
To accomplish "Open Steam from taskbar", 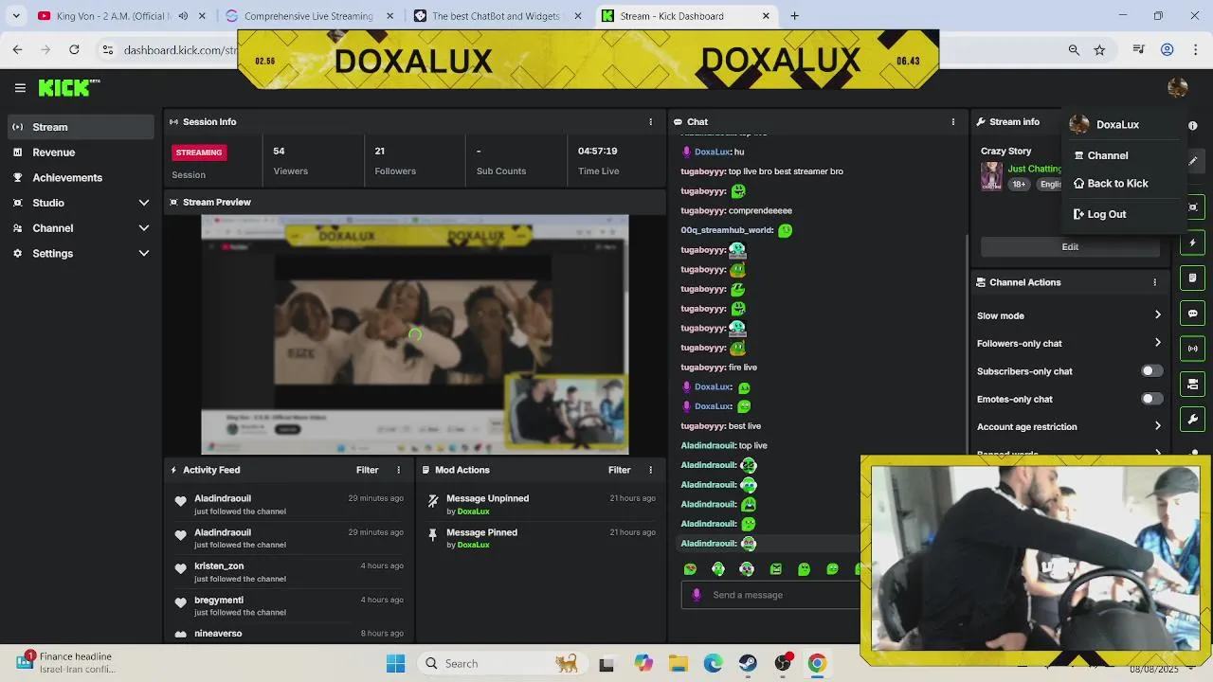I will (748, 663).
